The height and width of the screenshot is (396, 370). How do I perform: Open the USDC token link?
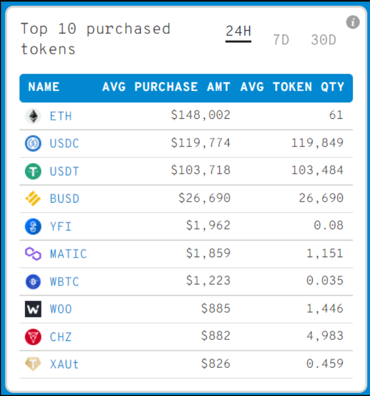[64, 144]
